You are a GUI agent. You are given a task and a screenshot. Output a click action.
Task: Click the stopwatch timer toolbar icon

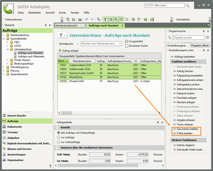click(x=138, y=19)
